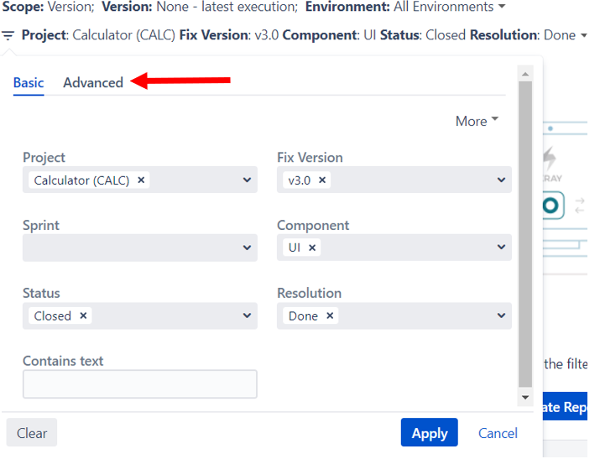Open the Component dropdown chevron

pos(501,247)
